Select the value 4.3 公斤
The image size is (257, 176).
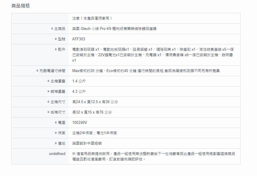point(79,92)
